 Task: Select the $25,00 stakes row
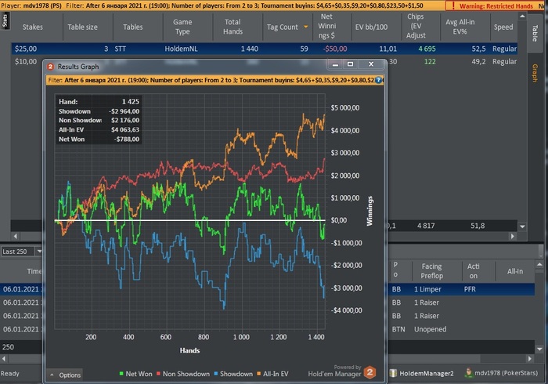265,49
